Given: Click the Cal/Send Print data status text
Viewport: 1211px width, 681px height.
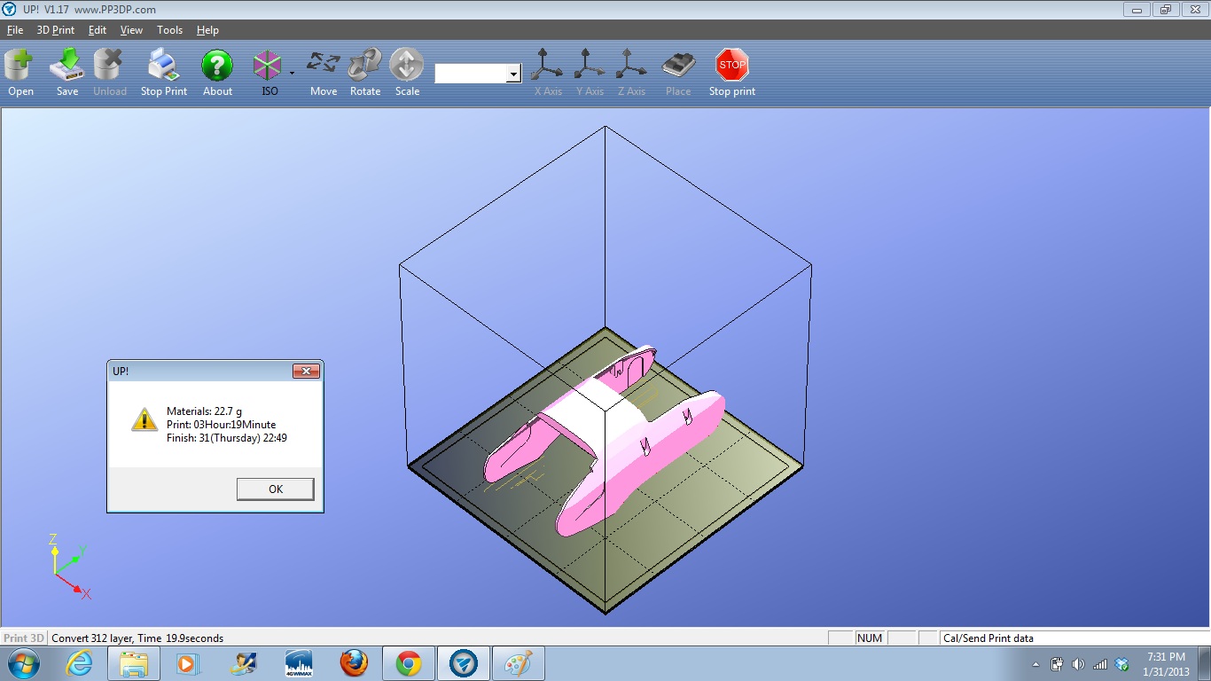Looking at the screenshot, I should (988, 638).
